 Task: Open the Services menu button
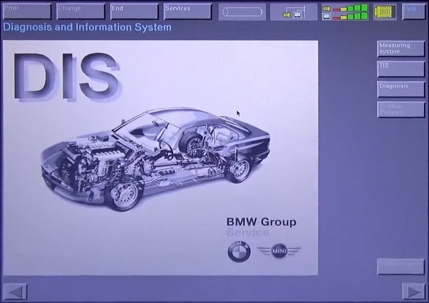tap(188, 12)
